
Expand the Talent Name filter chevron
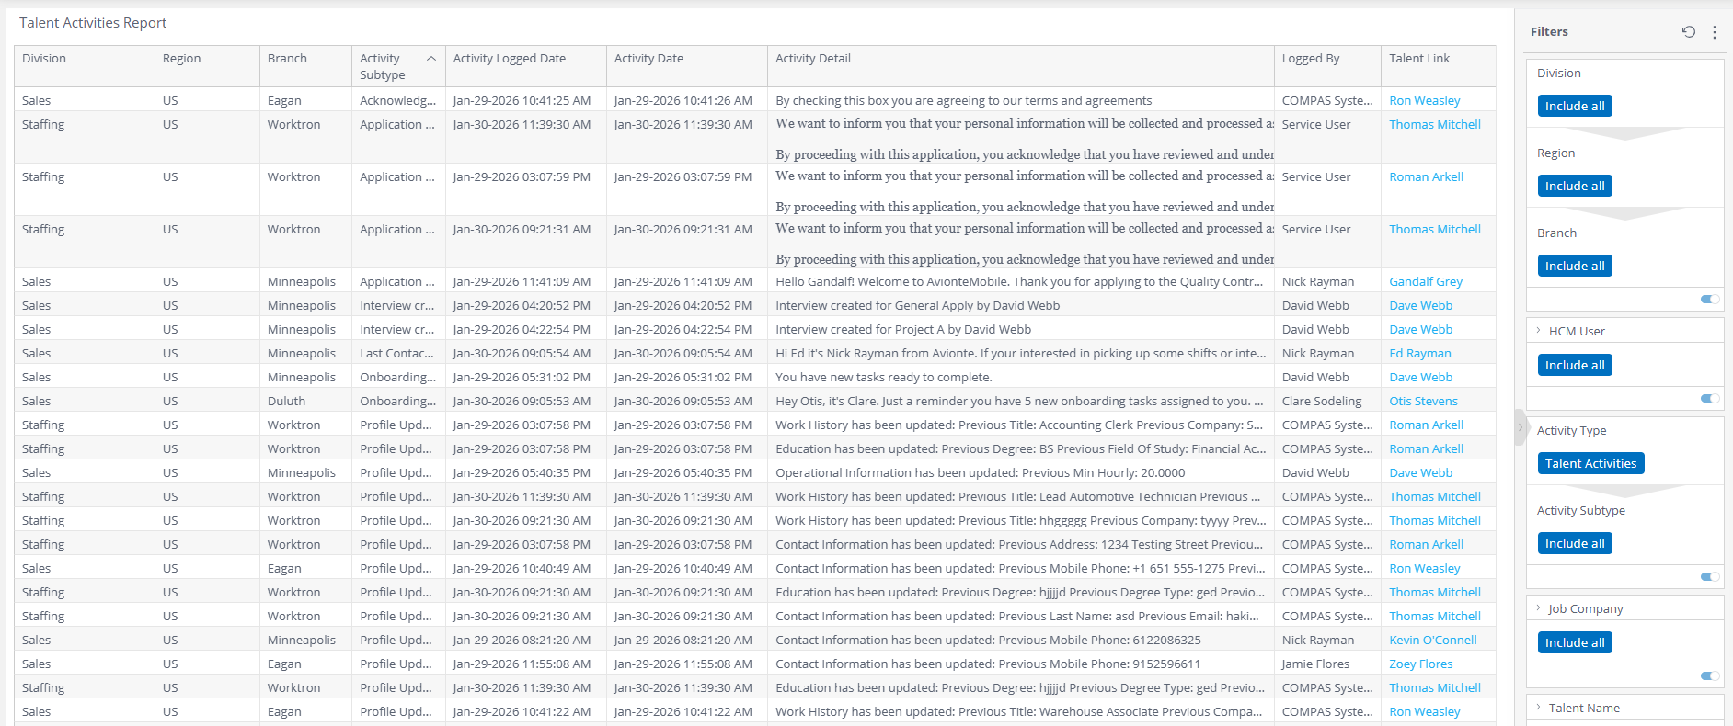1538,708
